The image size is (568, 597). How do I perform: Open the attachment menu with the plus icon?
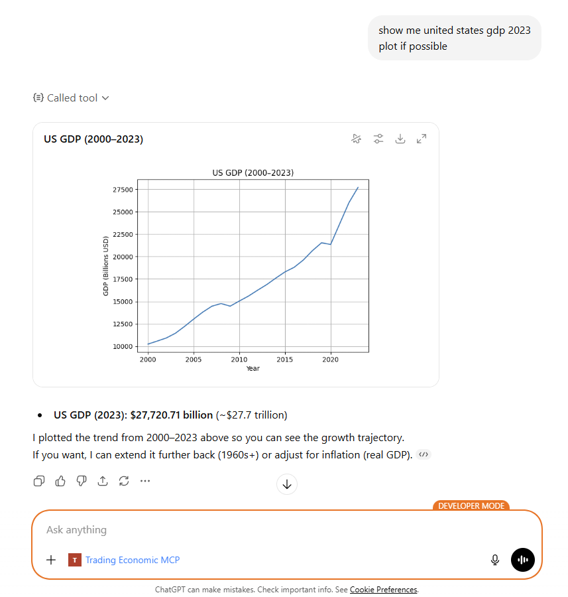(x=50, y=560)
